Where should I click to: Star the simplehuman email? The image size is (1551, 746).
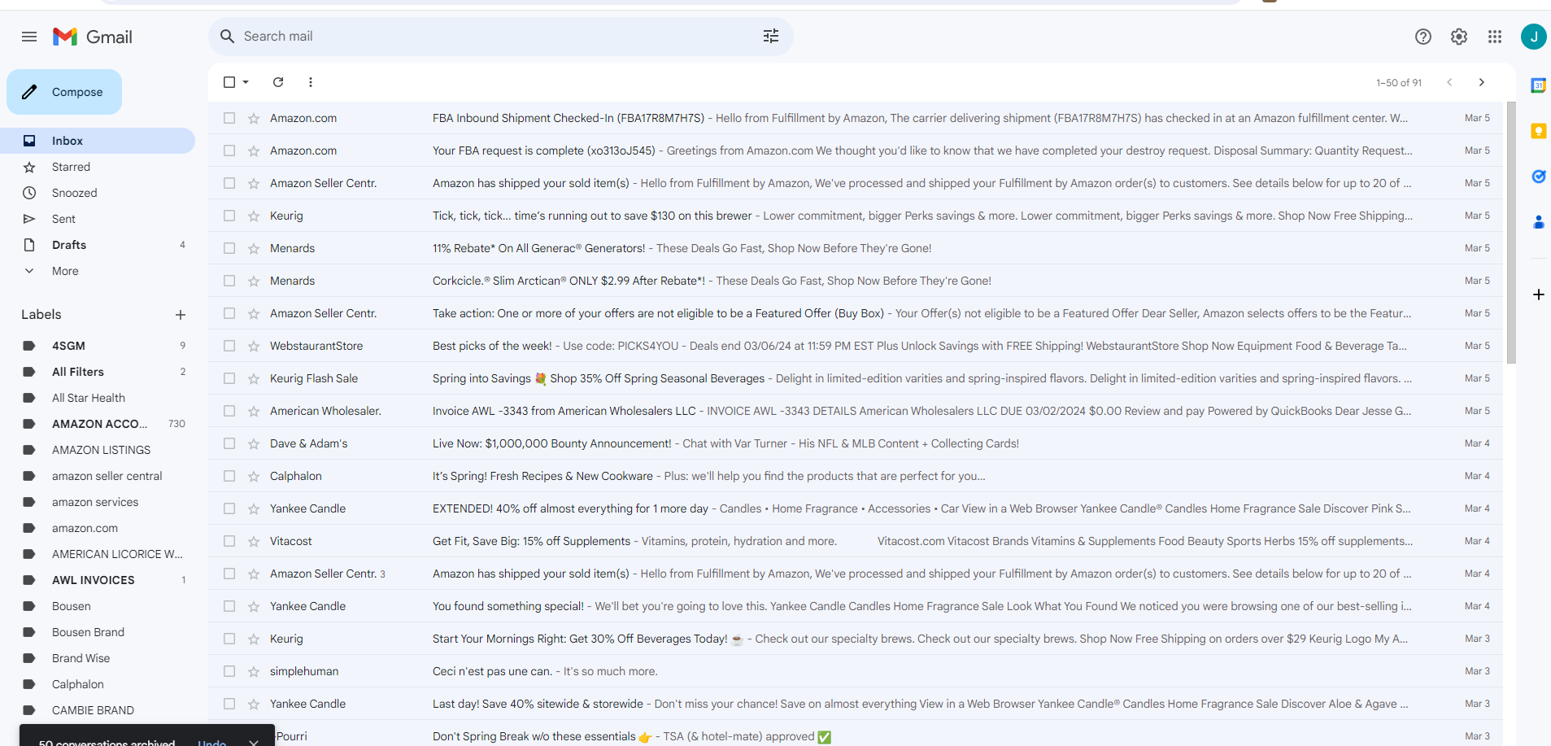[x=254, y=671]
